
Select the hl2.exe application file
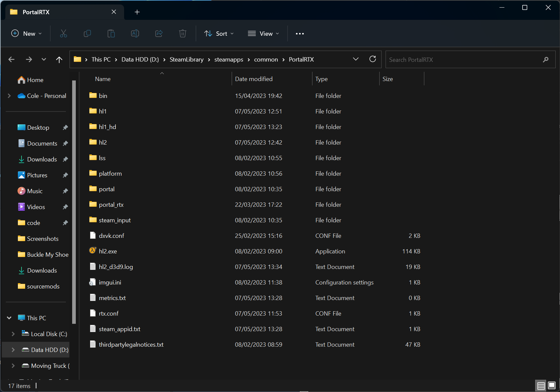click(108, 251)
